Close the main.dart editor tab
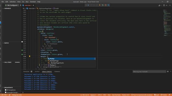 [x=33, y=5]
